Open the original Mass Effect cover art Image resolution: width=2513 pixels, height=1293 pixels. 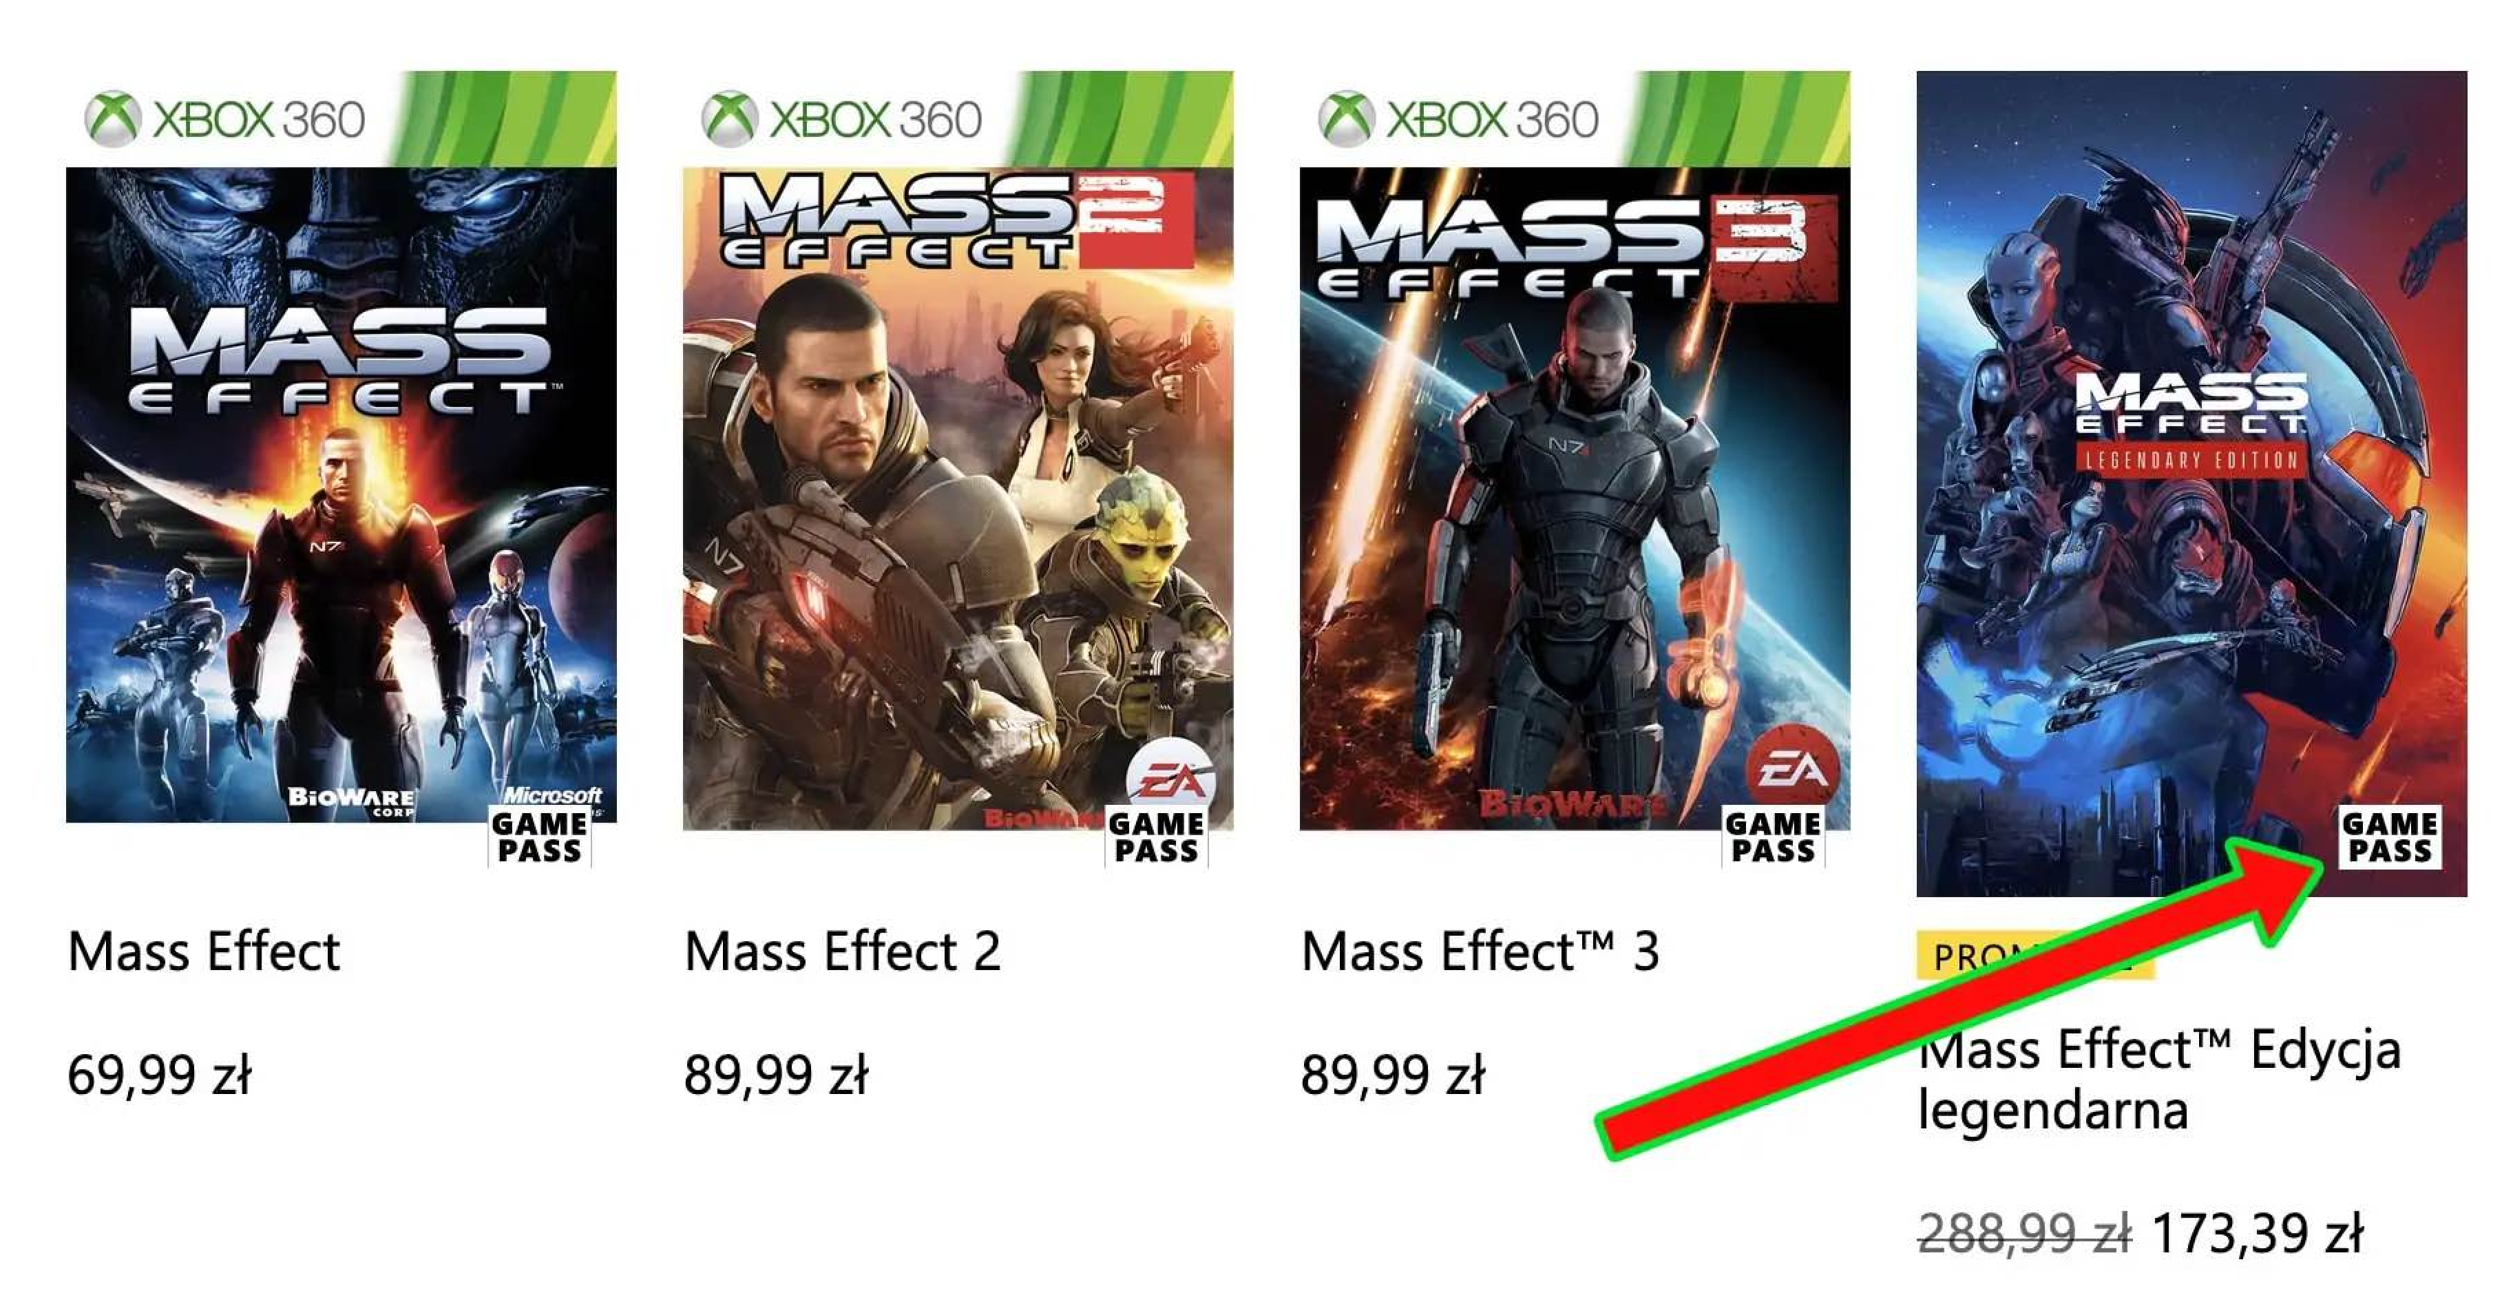pyautogui.click(x=341, y=488)
